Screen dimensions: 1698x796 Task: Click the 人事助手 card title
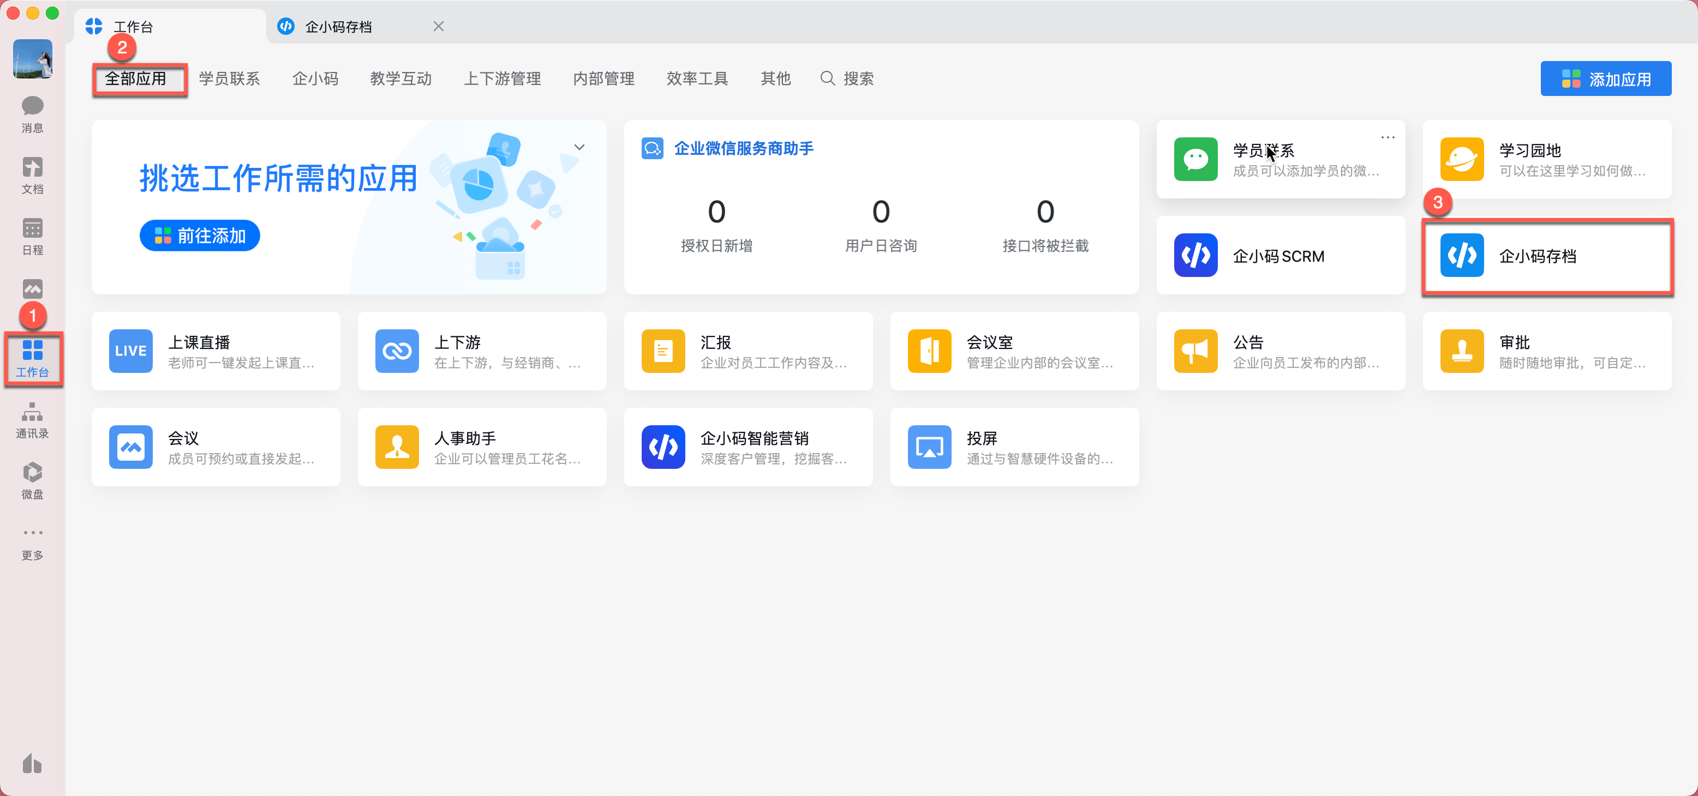(465, 438)
